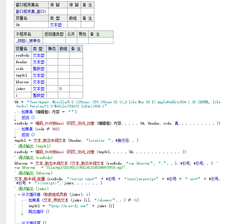Click the http://m.mc-dj.com string literal

click(68, 206)
